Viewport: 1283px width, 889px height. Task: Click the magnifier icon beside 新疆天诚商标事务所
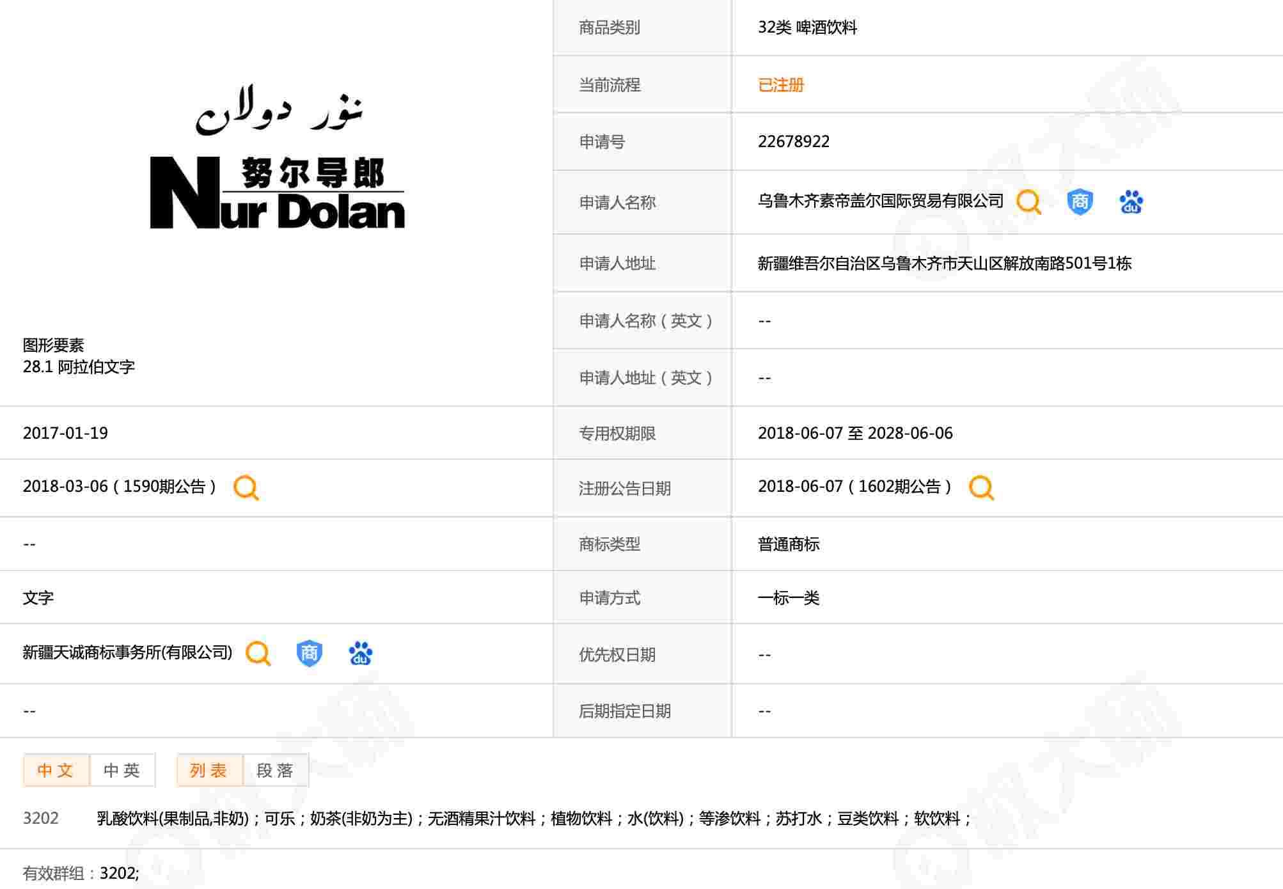point(258,653)
